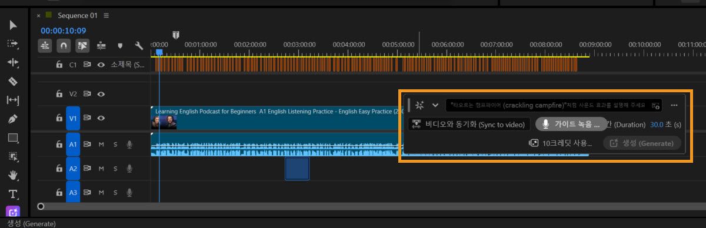Toggle sync lock on track V2
706x228 pixels.
87,93
